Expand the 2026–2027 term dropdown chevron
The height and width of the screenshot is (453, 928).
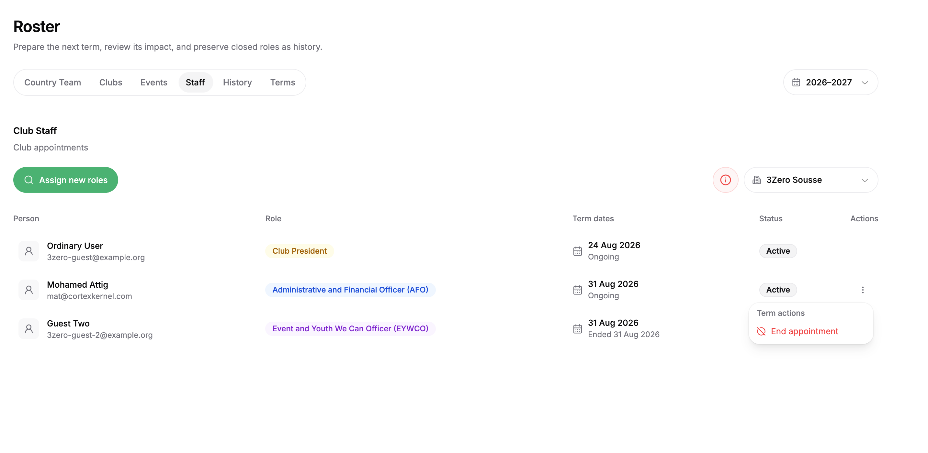[865, 83]
